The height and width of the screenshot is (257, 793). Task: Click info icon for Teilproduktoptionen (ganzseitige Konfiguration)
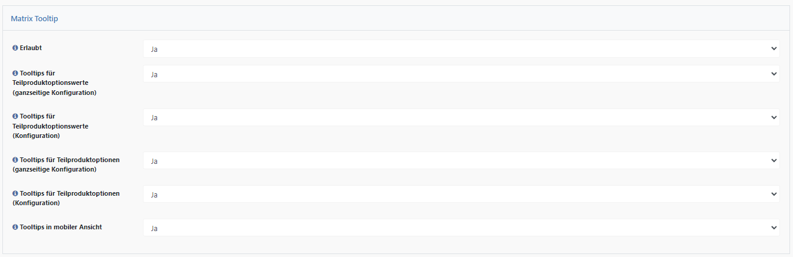(15, 160)
